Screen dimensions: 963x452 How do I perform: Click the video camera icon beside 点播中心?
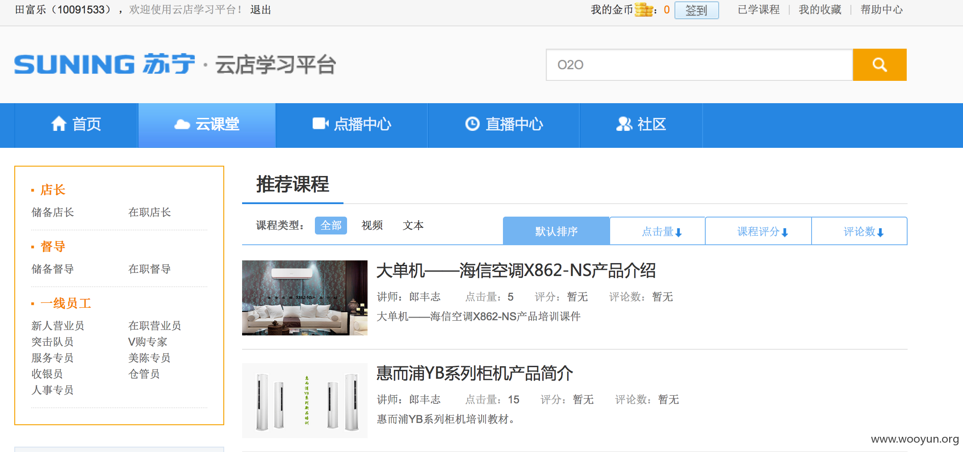coord(320,124)
